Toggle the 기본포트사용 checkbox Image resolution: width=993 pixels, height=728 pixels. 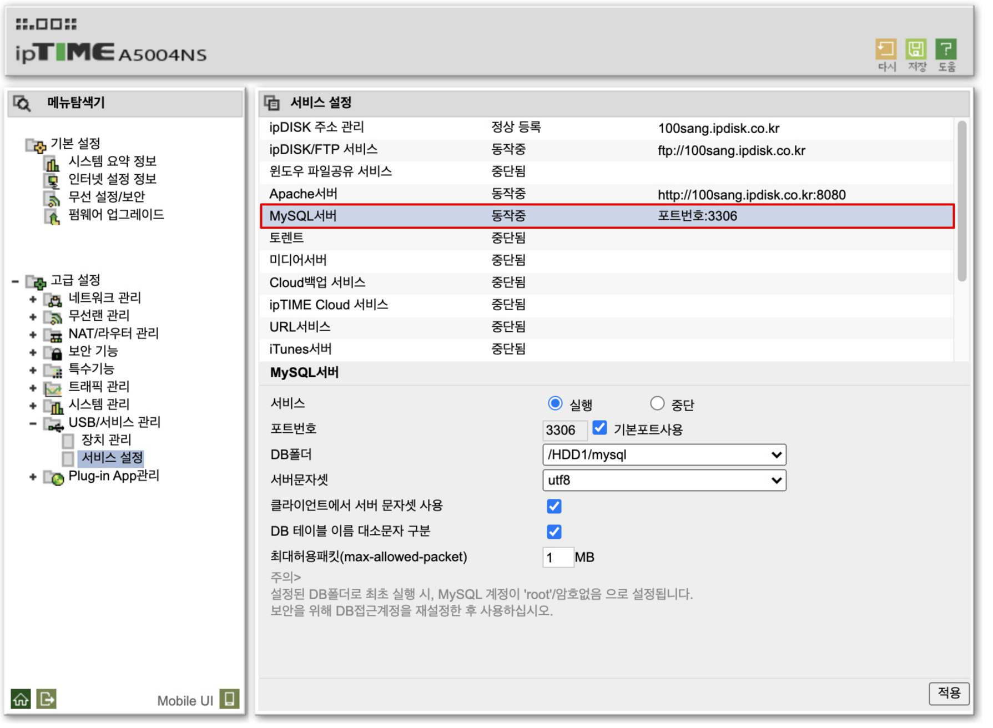(599, 428)
